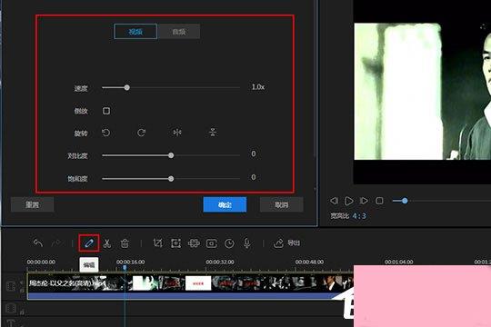Open the Duration clock icon
This screenshot has width=491, height=327.
[x=229, y=243]
